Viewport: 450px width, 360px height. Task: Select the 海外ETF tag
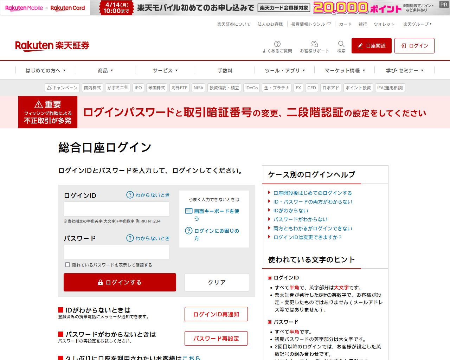(x=179, y=88)
